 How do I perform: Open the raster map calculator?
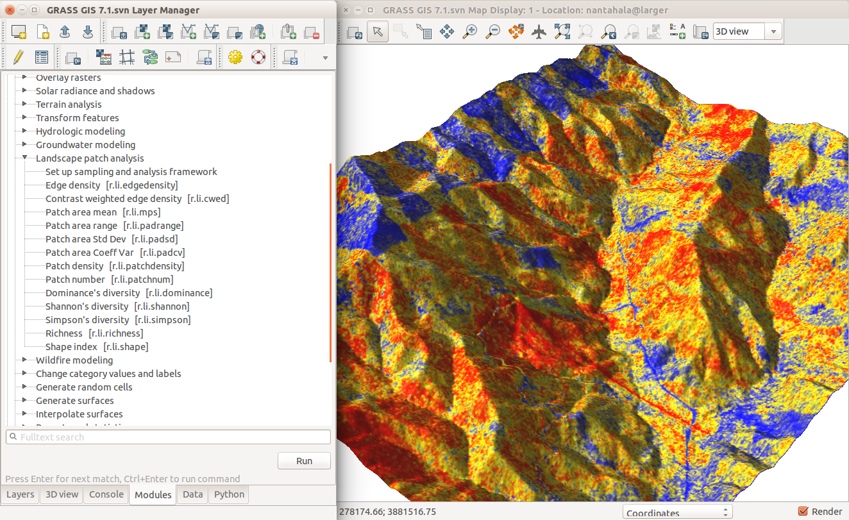104,58
